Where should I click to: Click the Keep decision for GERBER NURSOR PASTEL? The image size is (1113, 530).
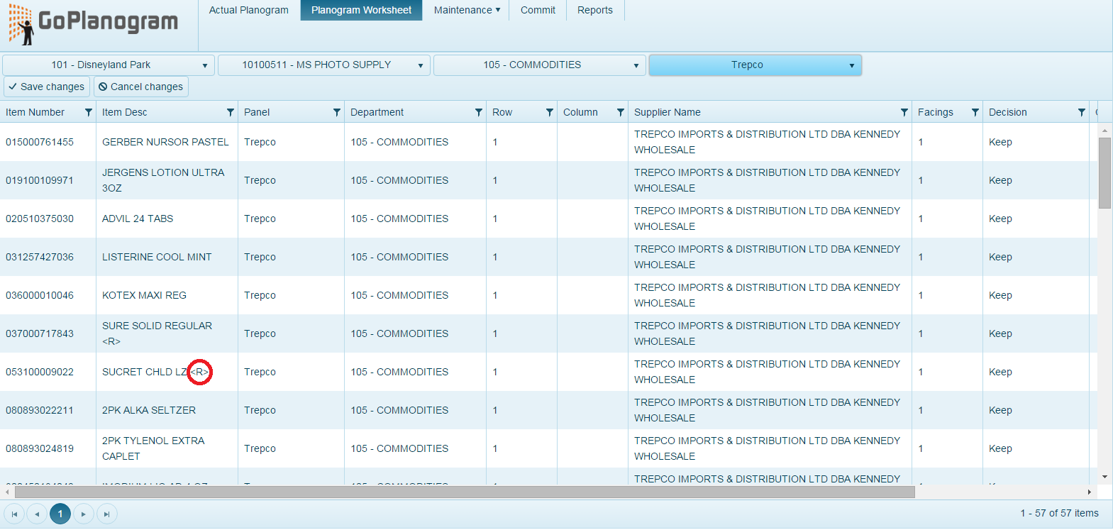pyautogui.click(x=1000, y=142)
